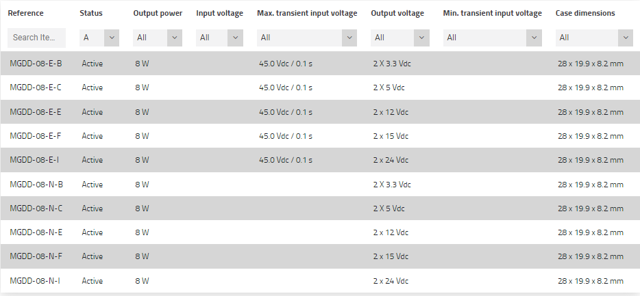Open the Output power filter dropdown
Screen dimensions: 640x296
click(158, 38)
